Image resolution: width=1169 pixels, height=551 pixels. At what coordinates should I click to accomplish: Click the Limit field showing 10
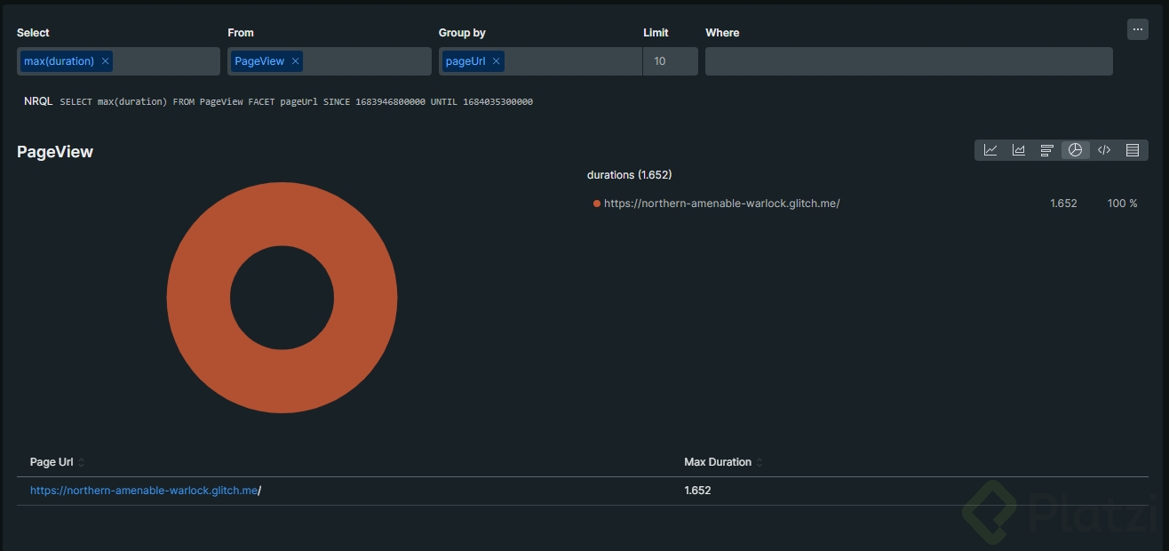pos(671,61)
